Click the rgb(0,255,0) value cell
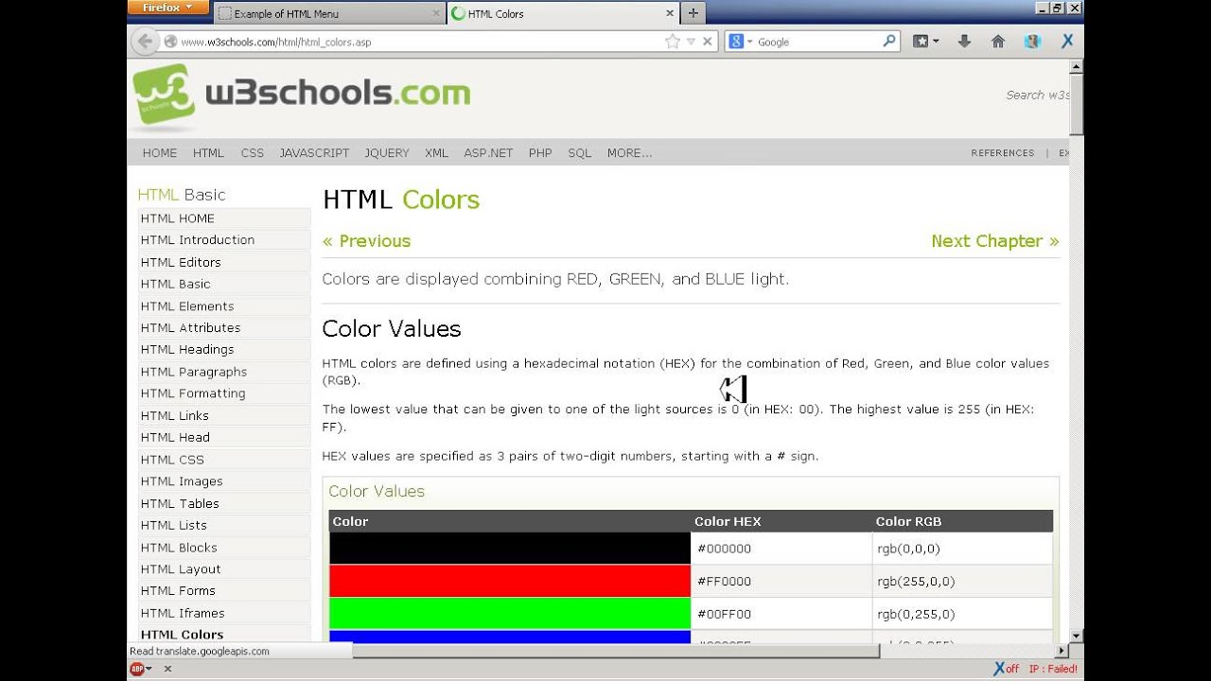Viewport: 1211px width, 681px height. (962, 614)
